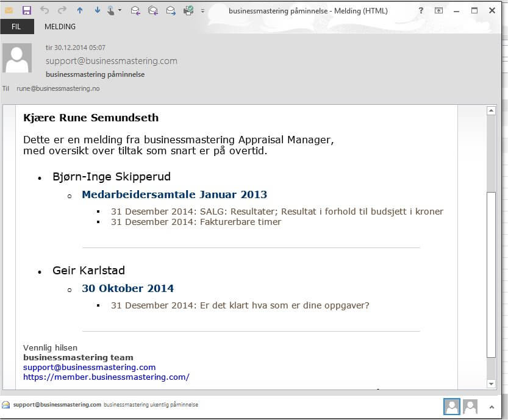Click the name Geir Karlstad
This screenshot has height=420, width=508.
(x=89, y=271)
